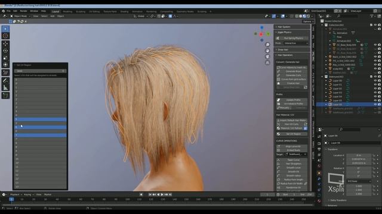Switch to the UV Editing workspace tab

pyautogui.click(x=94, y=11)
